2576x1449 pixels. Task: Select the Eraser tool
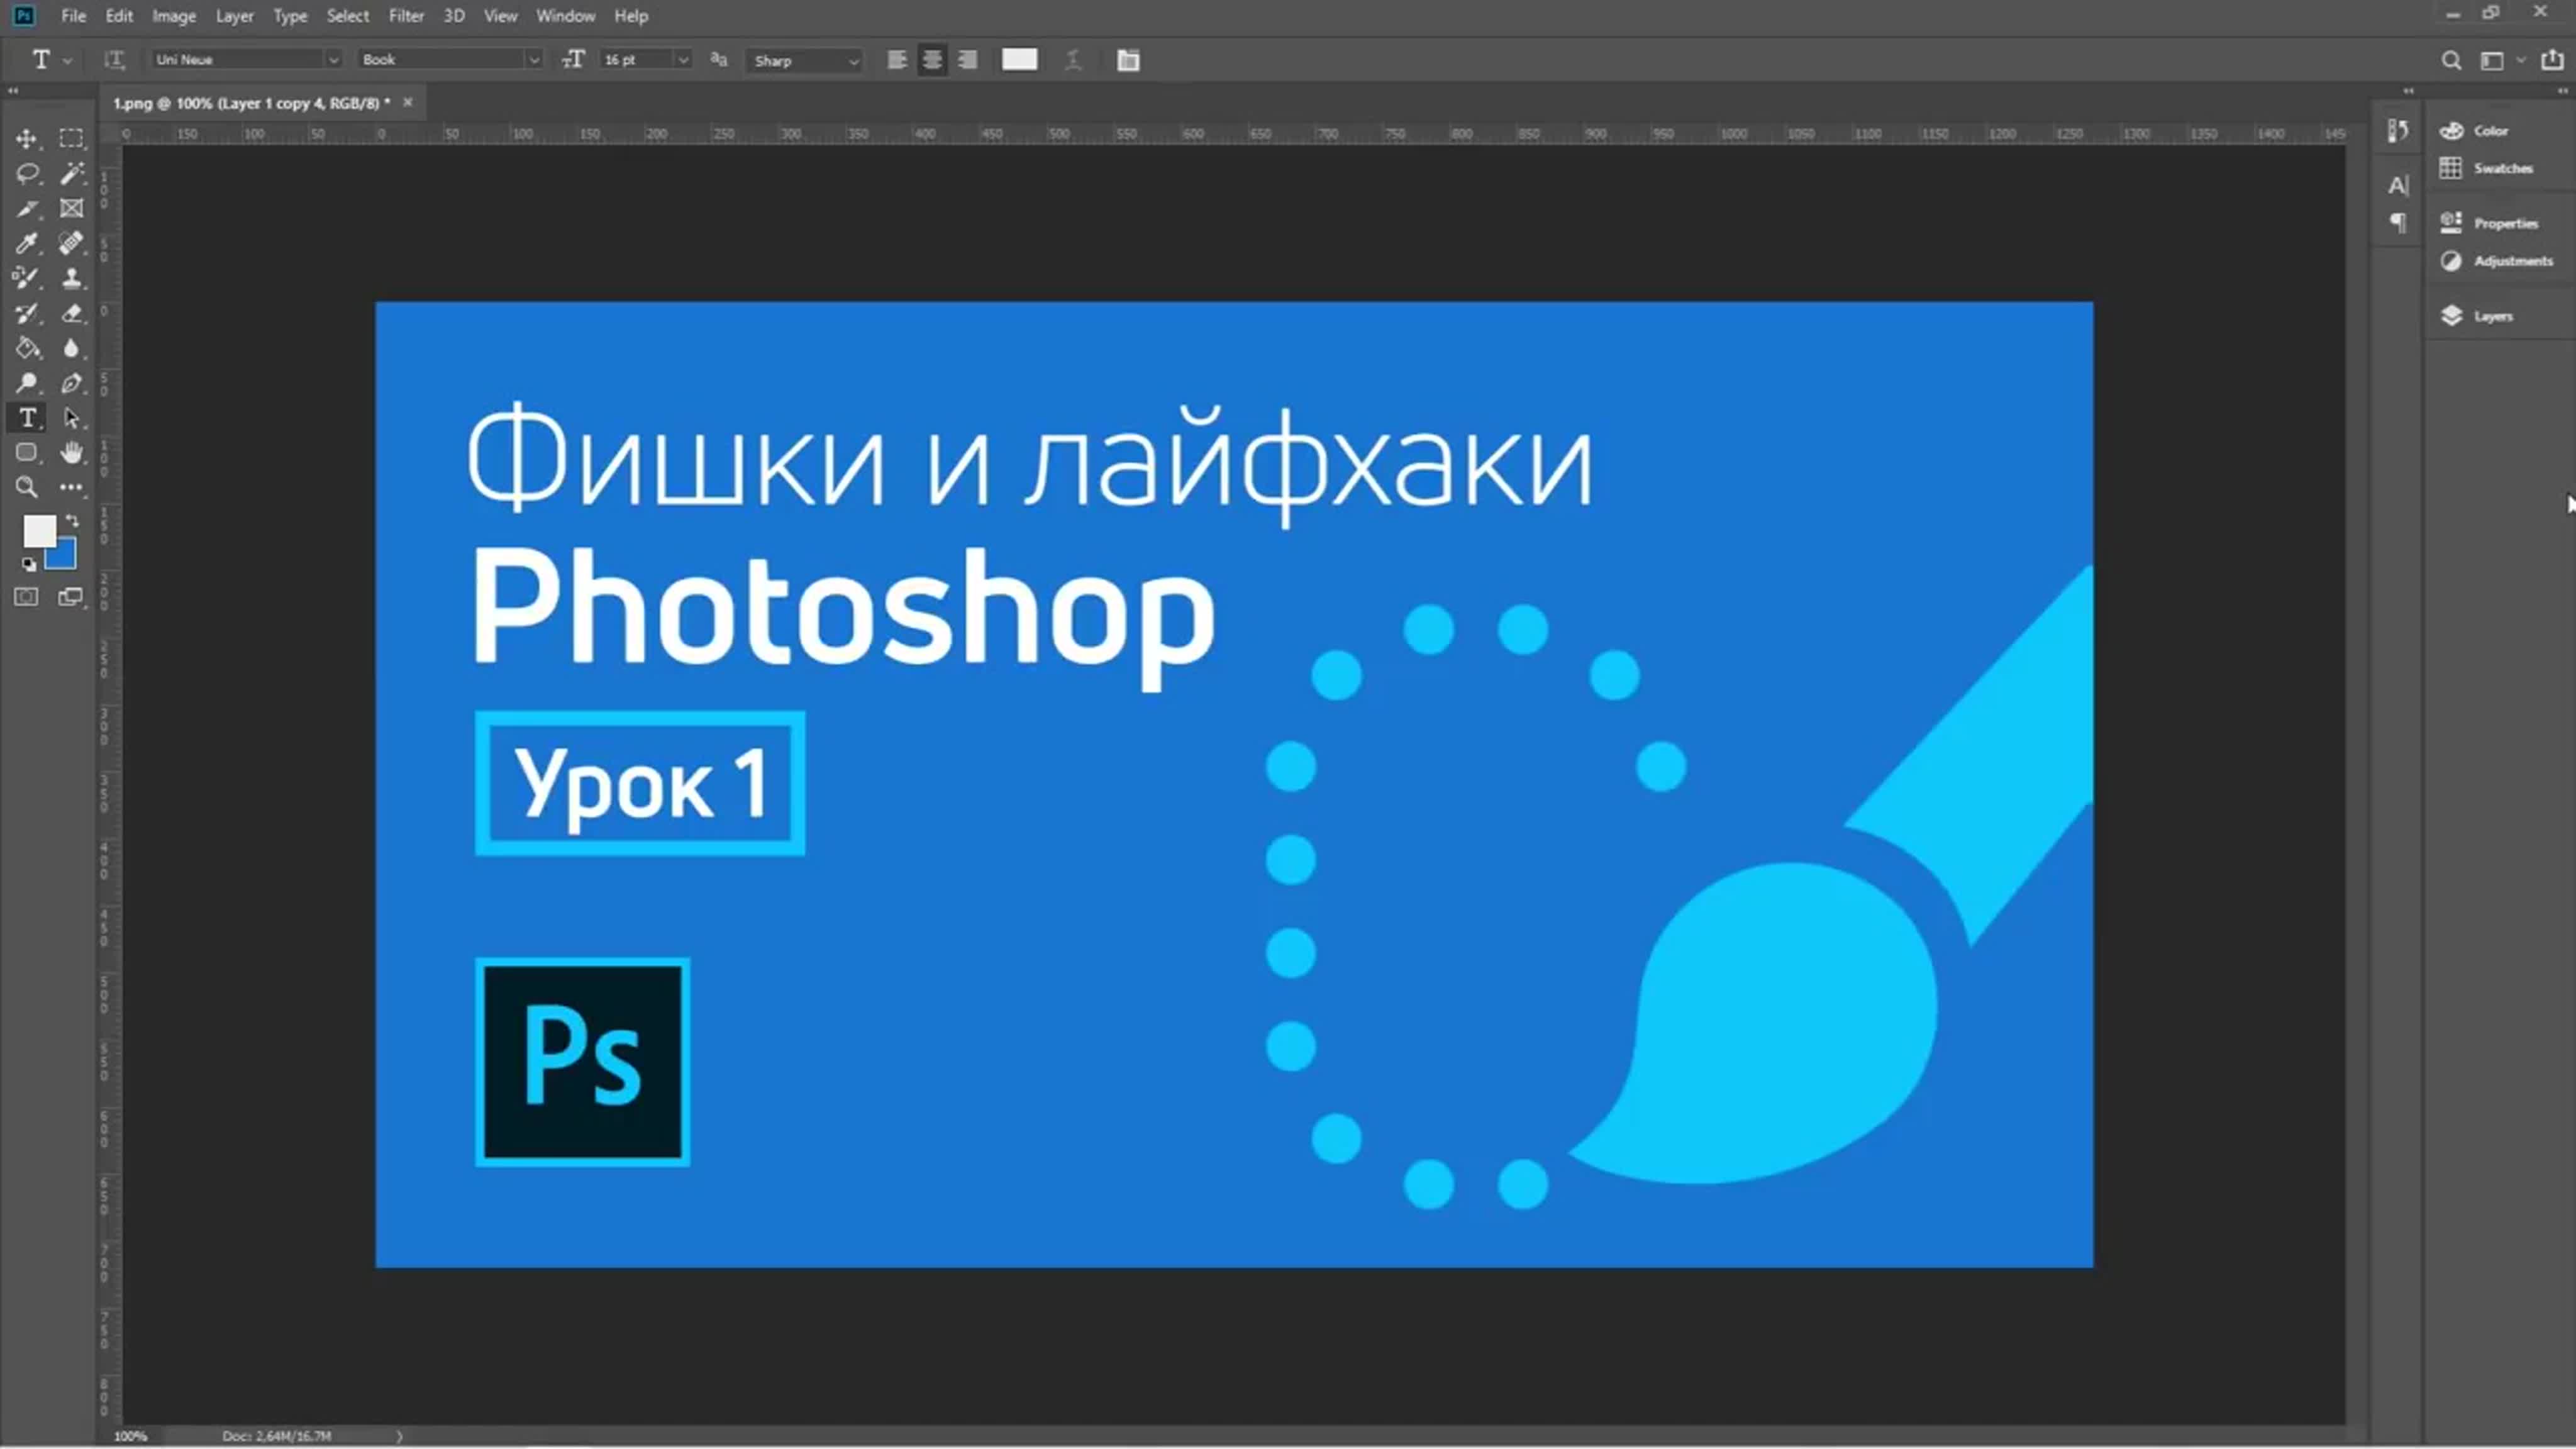[x=71, y=313]
